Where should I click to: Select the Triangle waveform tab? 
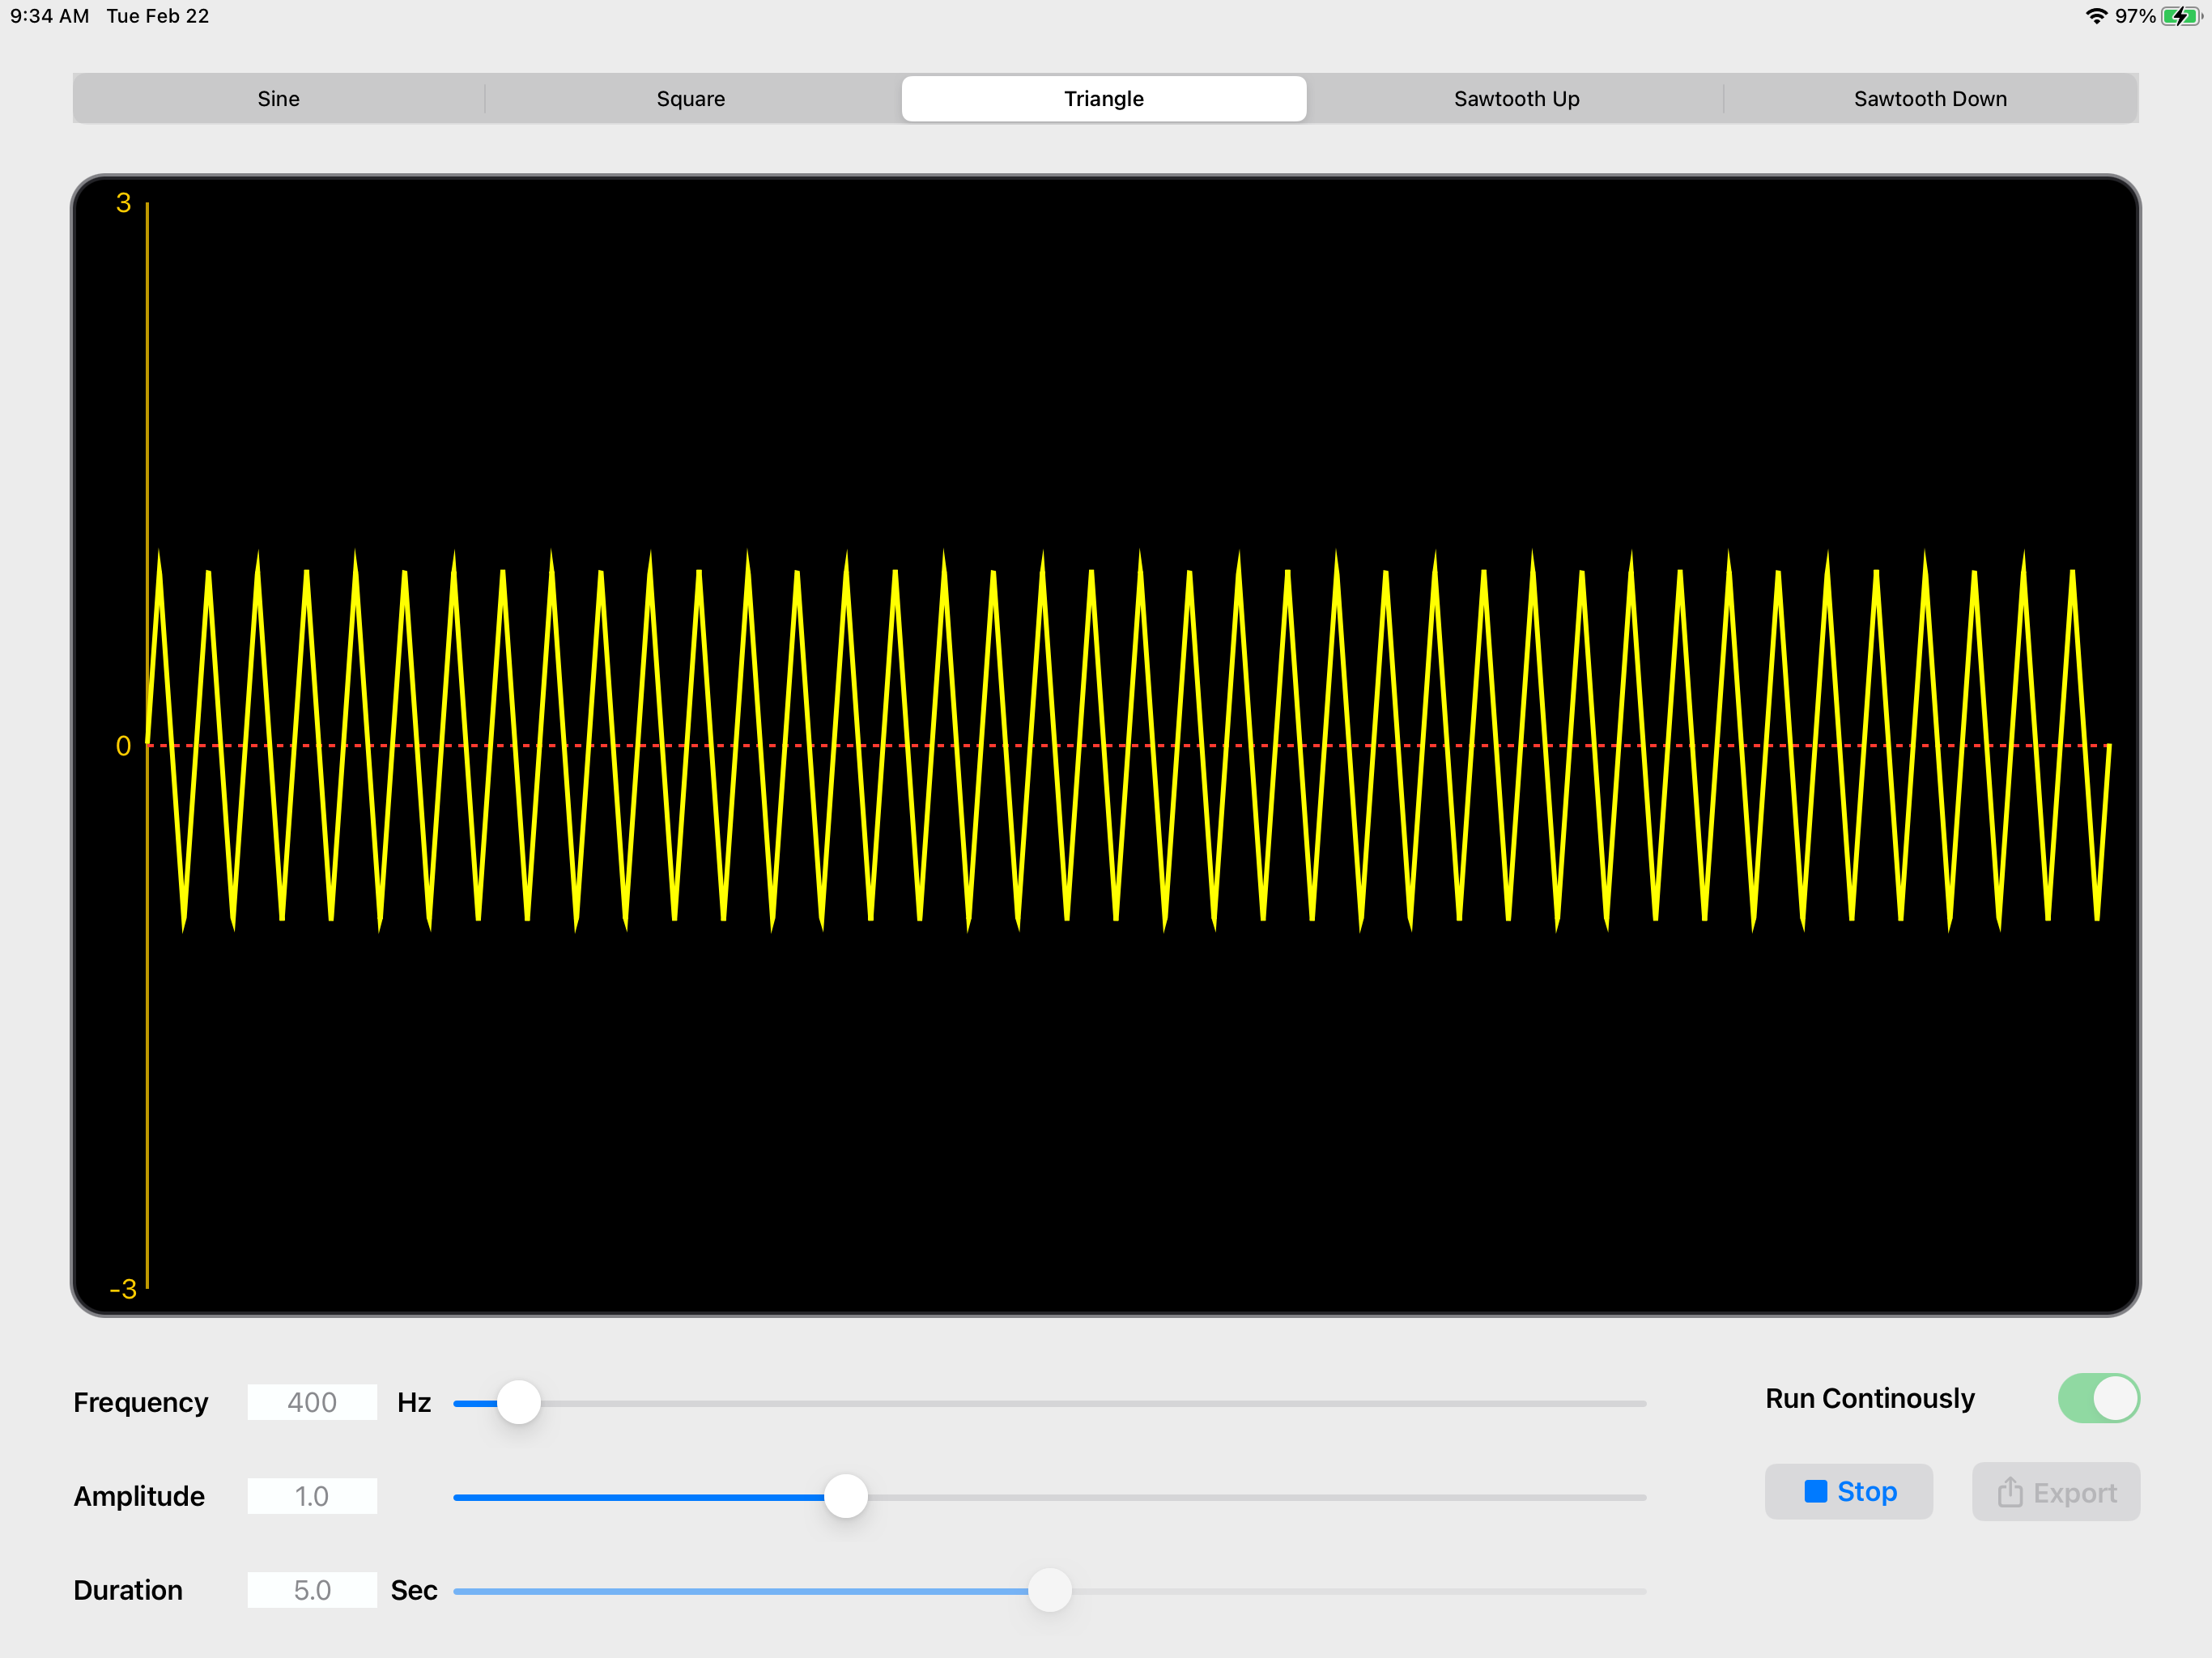point(1103,99)
